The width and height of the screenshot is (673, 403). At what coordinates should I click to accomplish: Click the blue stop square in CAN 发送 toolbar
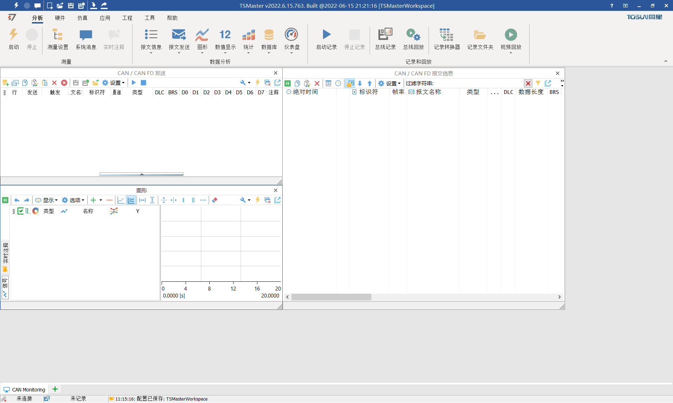pyautogui.click(x=143, y=83)
